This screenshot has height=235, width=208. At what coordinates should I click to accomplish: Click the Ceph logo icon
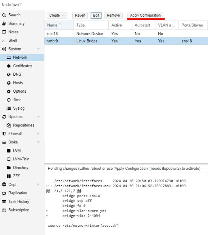coord(4,185)
